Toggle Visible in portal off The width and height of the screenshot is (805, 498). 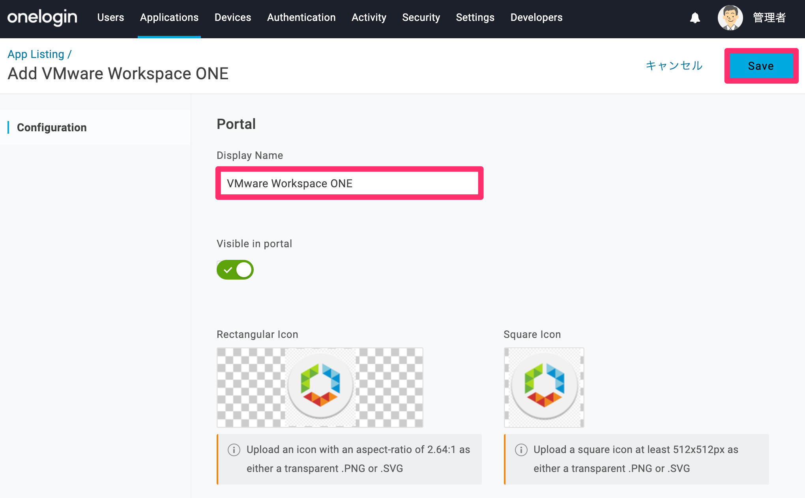tap(235, 270)
